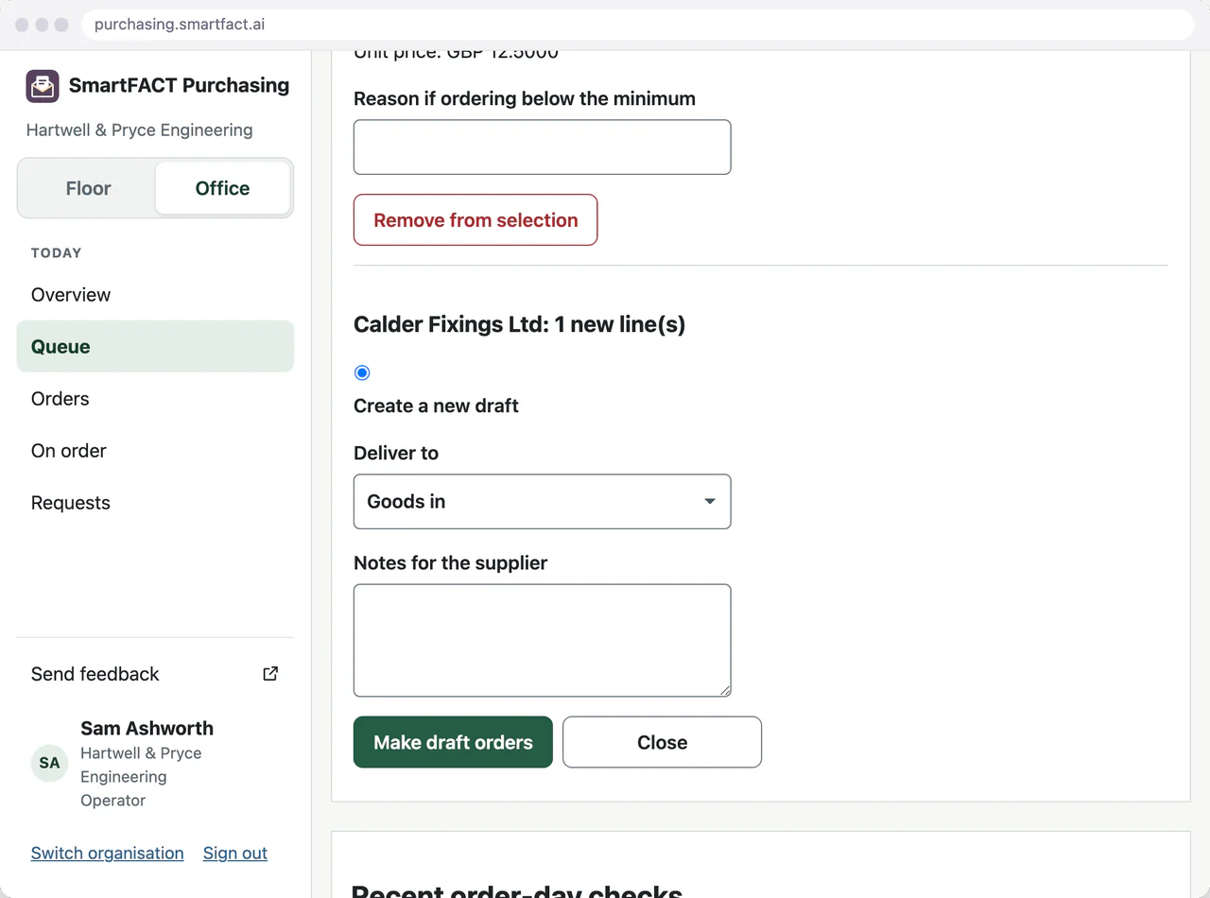Close the draft order panel
This screenshot has height=898, width=1210.
[662, 742]
